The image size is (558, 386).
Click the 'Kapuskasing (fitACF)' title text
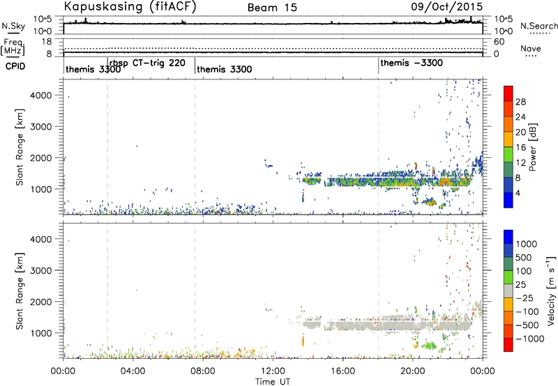130,6
